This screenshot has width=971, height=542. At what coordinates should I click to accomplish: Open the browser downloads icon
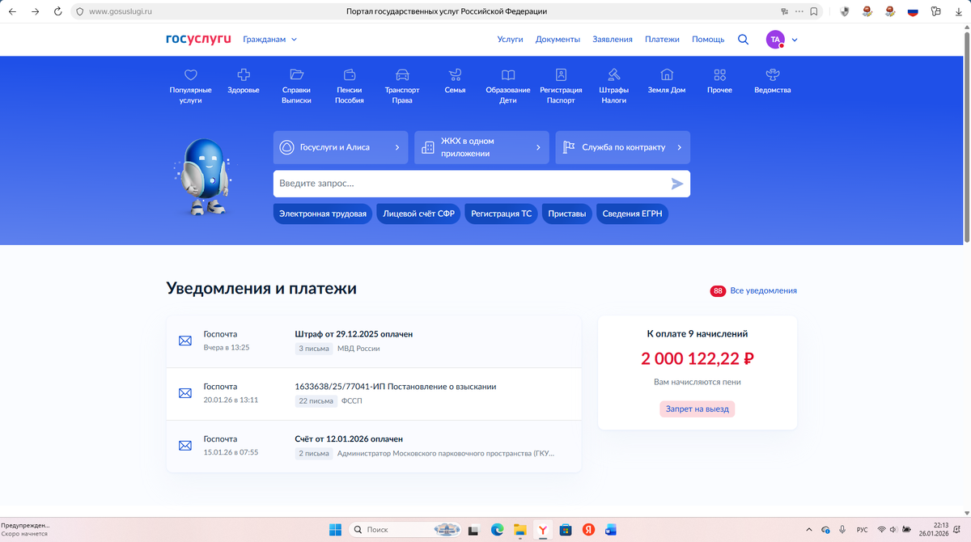(958, 11)
